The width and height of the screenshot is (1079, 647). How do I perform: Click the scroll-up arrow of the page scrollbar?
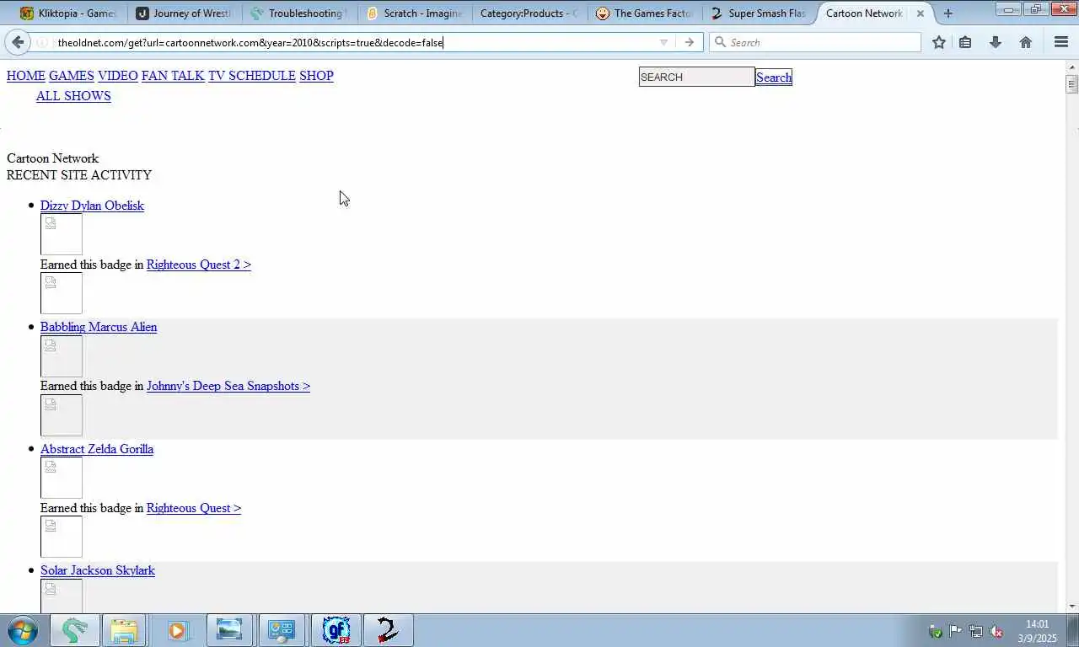(x=1072, y=66)
